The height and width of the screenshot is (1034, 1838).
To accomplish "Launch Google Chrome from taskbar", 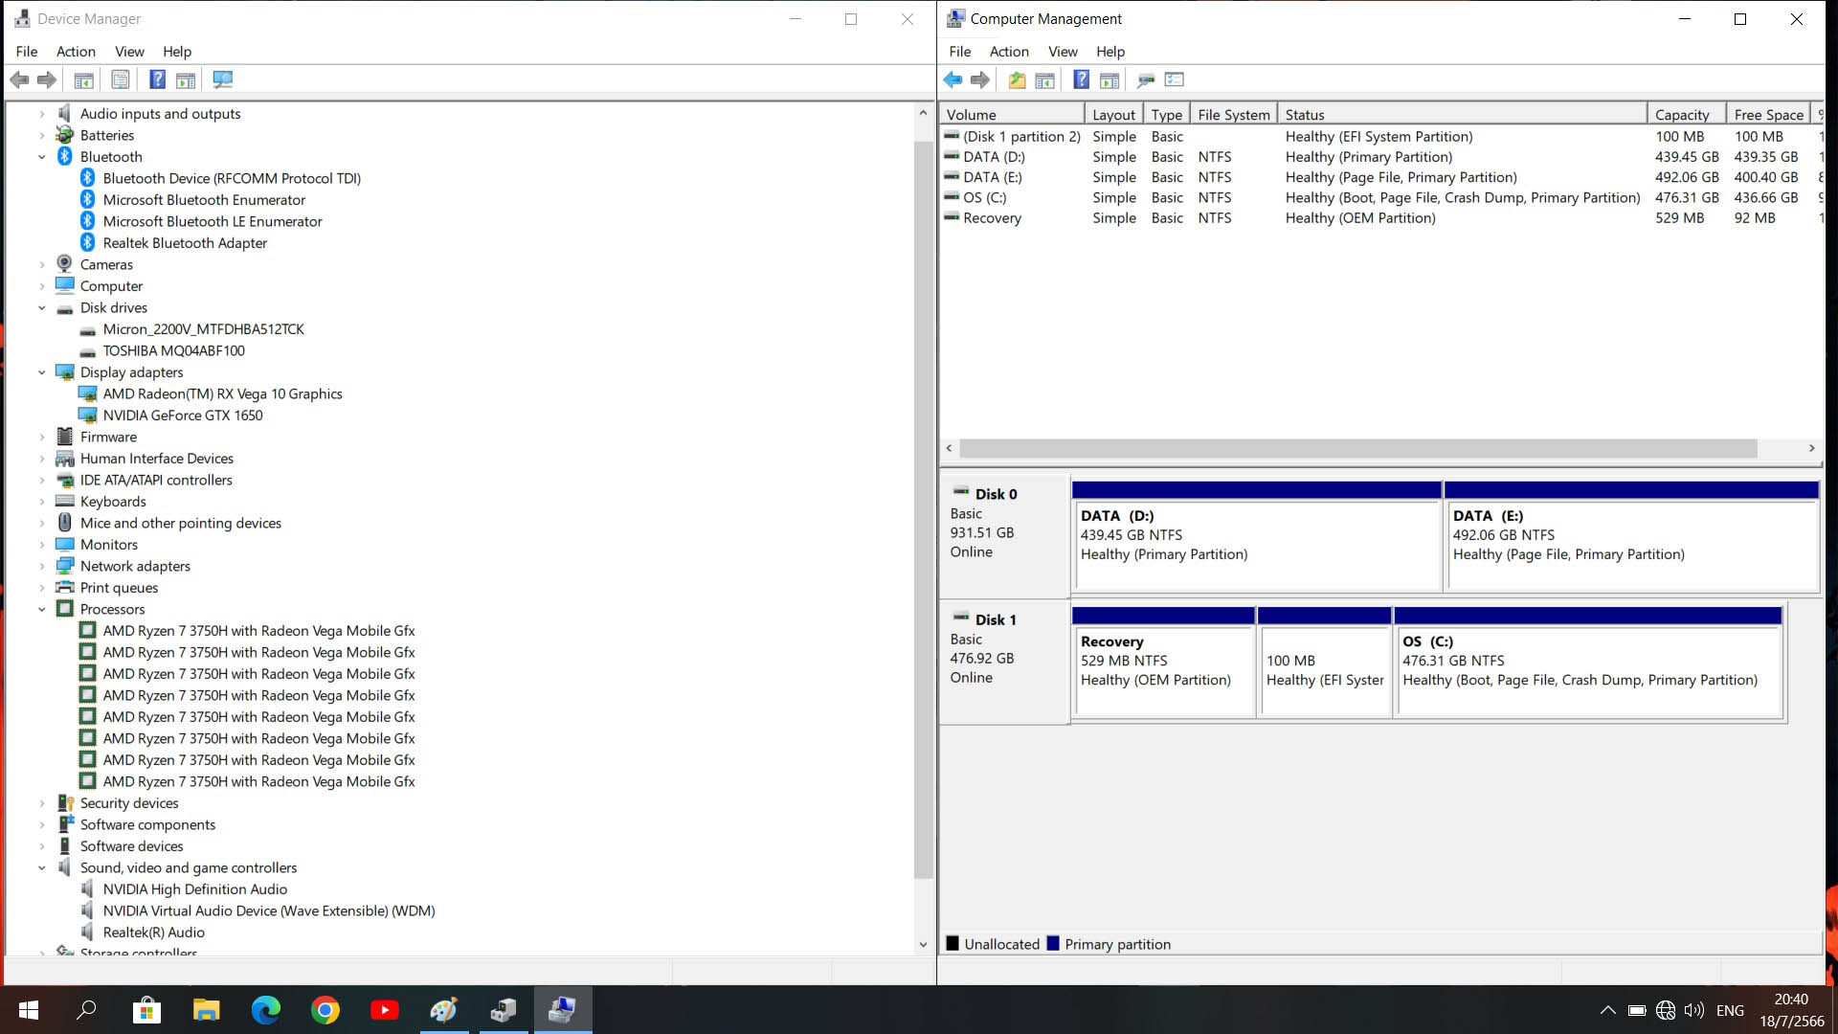I will [325, 1010].
